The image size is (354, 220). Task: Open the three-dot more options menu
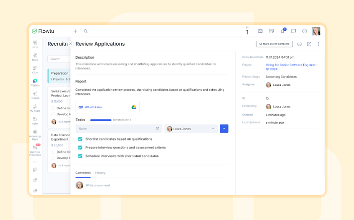tap(318, 44)
